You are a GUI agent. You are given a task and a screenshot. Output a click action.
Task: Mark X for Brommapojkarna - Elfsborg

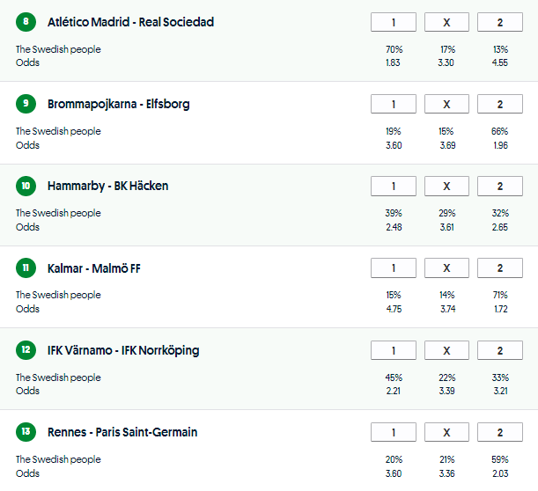tap(446, 104)
